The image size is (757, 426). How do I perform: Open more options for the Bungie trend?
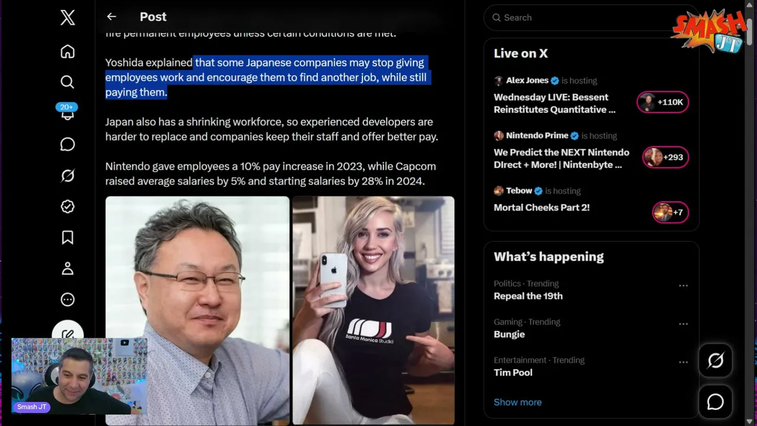(683, 324)
